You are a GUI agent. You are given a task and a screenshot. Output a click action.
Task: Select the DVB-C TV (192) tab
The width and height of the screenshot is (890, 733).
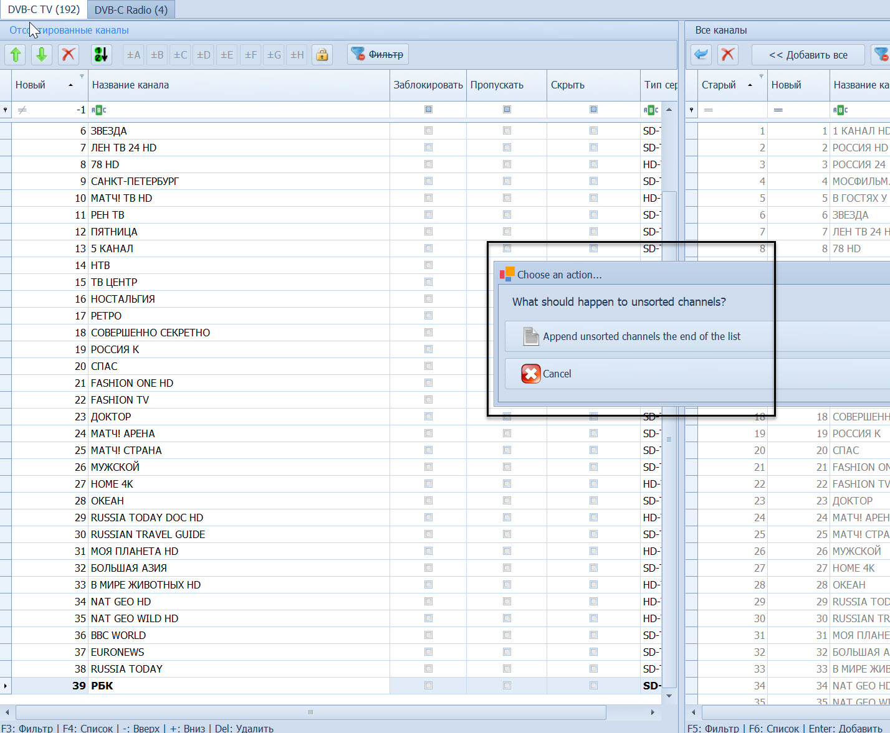[x=44, y=10]
